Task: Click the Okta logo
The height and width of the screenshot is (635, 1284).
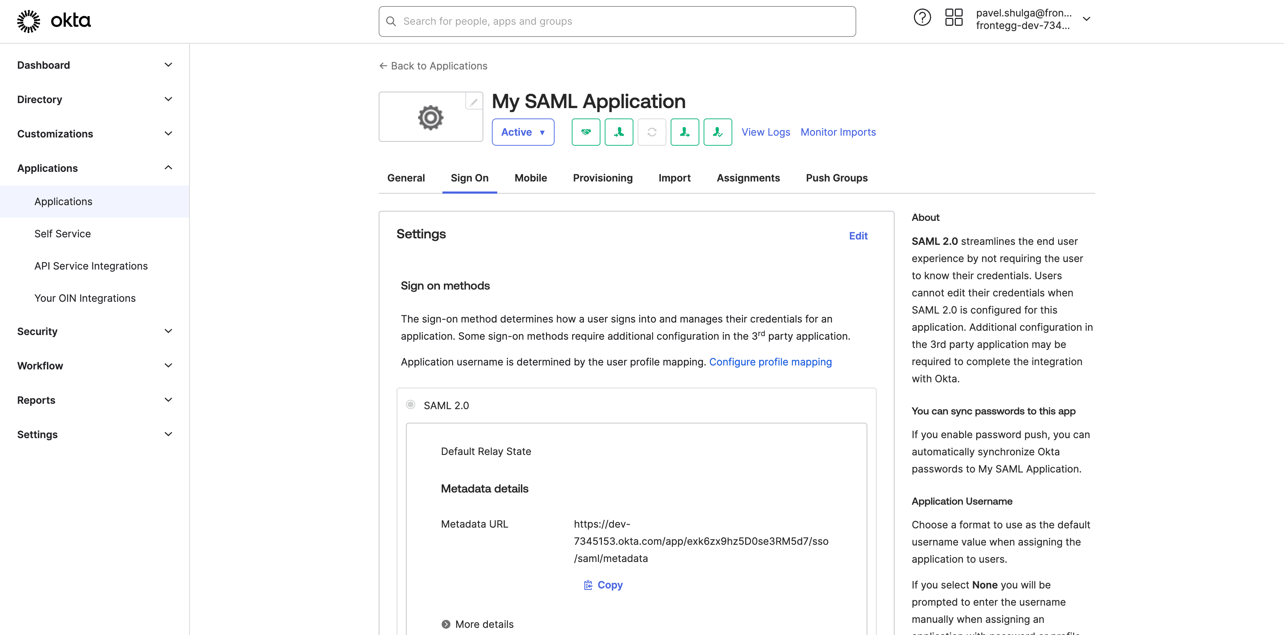Action: (54, 21)
